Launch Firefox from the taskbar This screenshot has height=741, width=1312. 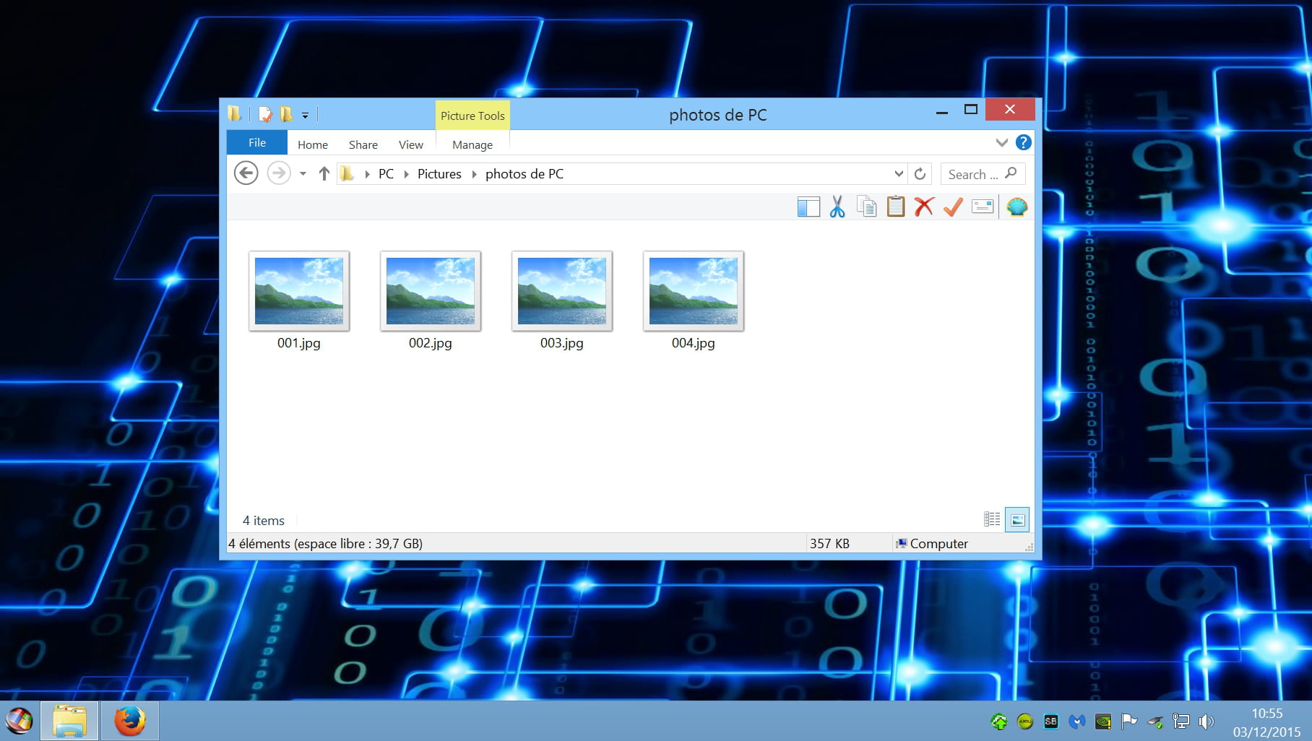pyautogui.click(x=129, y=721)
